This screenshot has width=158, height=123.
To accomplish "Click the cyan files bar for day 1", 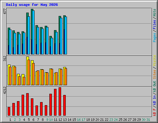I will coord(10,42).
